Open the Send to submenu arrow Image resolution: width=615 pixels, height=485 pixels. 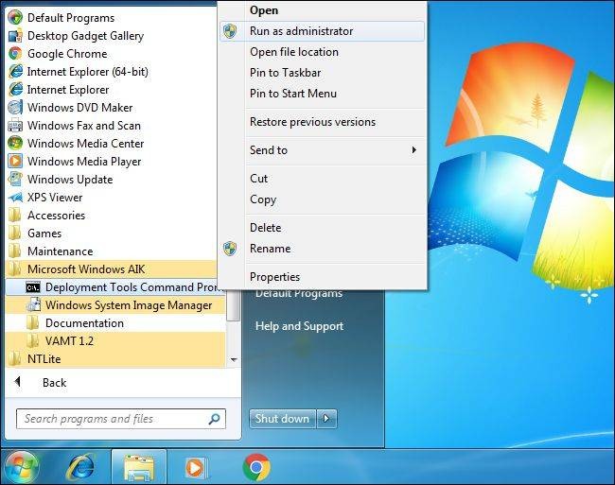click(413, 150)
